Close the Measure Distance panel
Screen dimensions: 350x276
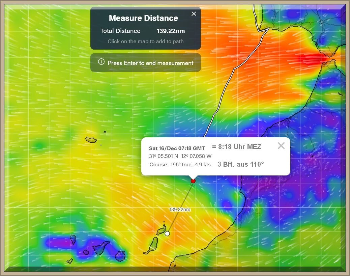(x=194, y=14)
